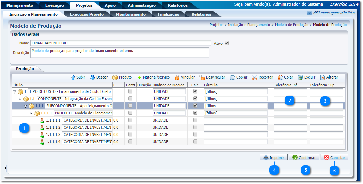
Task: Click the Vincular padlock icon
Action: point(177,77)
